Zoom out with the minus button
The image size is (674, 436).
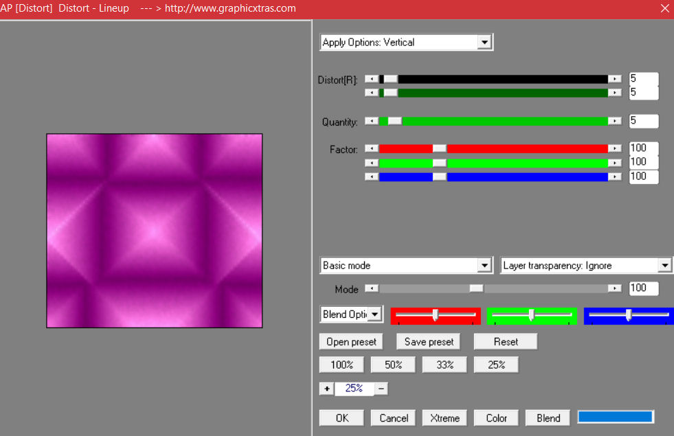pos(381,389)
